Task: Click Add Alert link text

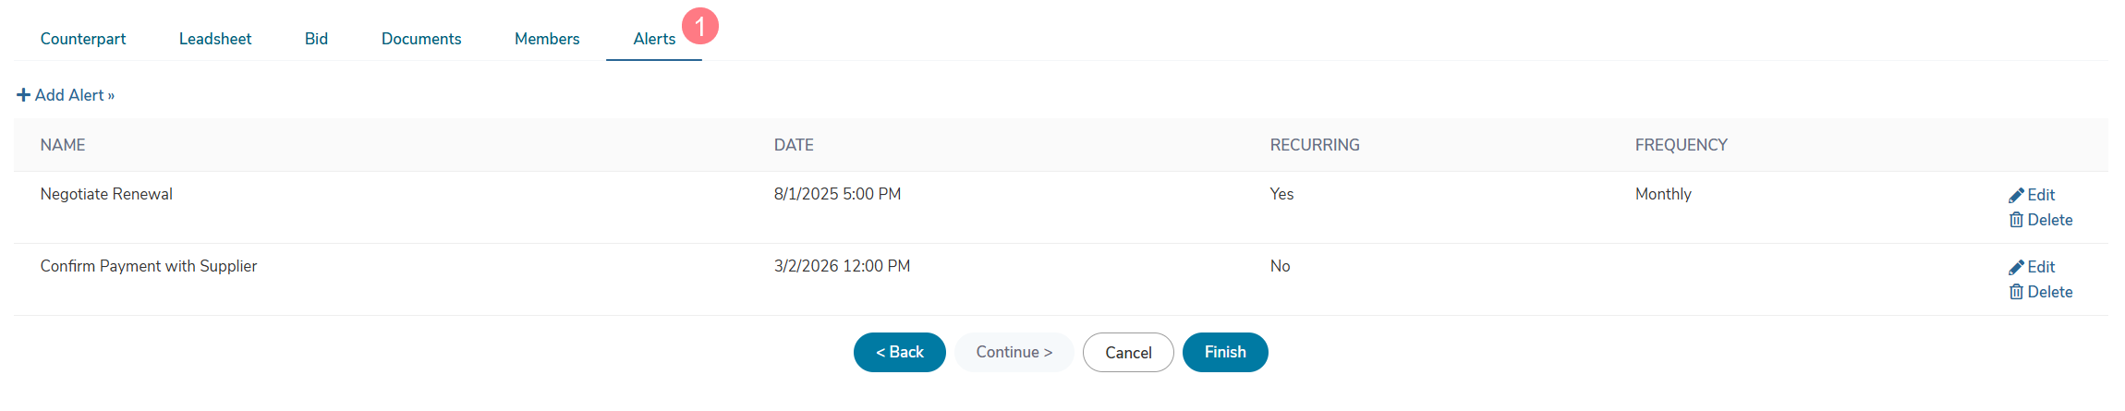Action: pyautogui.click(x=75, y=95)
